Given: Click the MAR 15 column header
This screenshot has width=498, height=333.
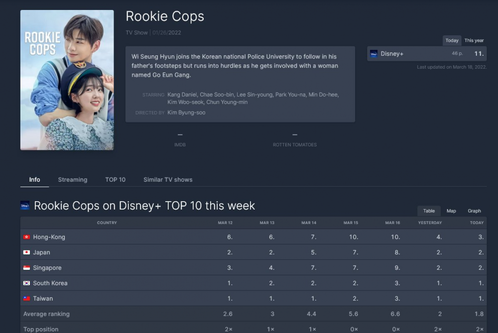Looking at the screenshot, I should 351,223.
